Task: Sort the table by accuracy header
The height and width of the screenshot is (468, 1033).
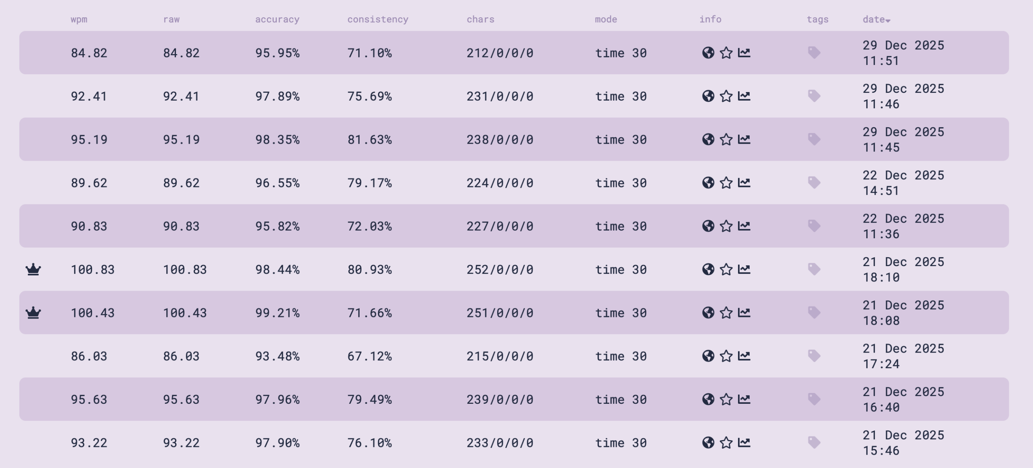Action: (x=277, y=19)
